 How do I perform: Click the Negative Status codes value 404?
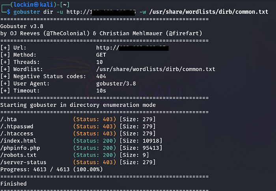click(101, 76)
